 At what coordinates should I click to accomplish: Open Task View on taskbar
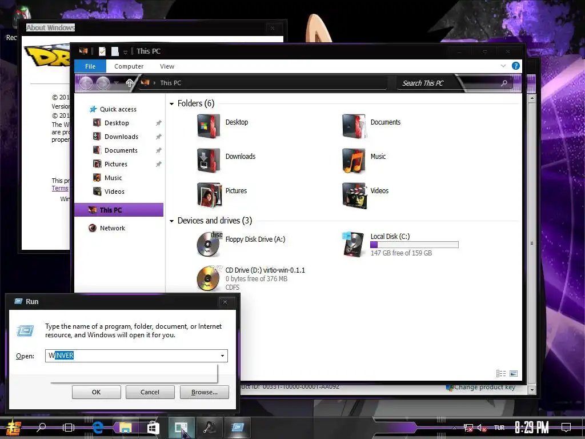click(x=69, y=428)
